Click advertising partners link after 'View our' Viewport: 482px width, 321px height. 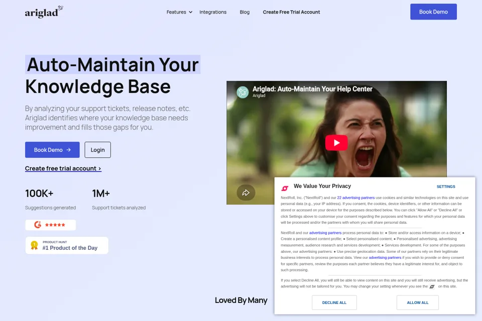(385, 257)
